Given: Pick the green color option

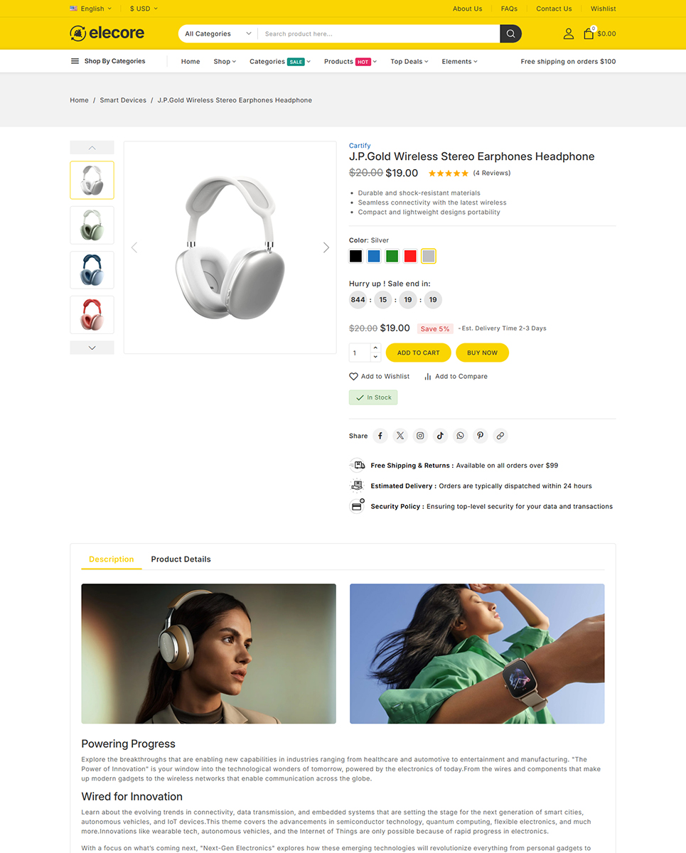Looking at the screenshot, I should [392, 256].
